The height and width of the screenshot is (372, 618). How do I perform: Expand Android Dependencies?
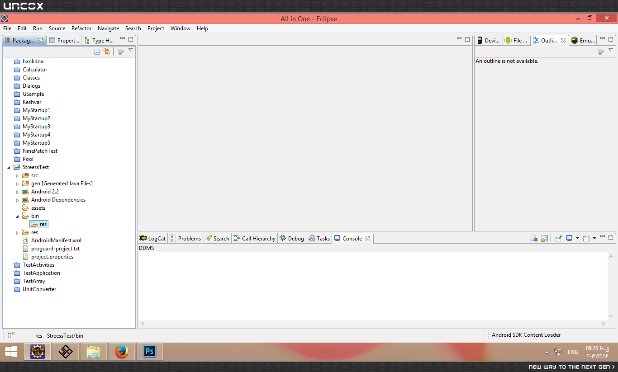point(18,200)
